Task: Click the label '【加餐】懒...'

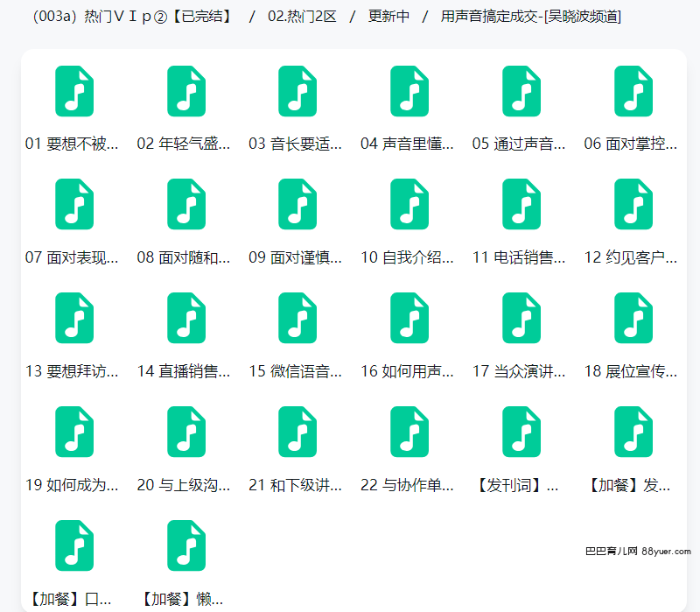Action: pos(182,599)
